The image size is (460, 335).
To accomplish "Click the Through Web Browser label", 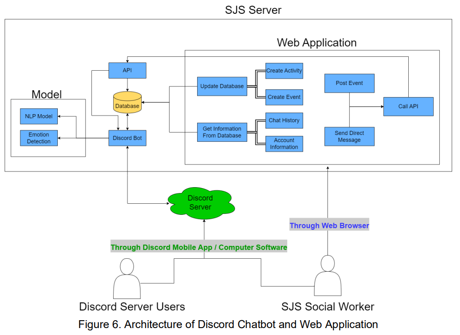I will [x=329, y=225].
